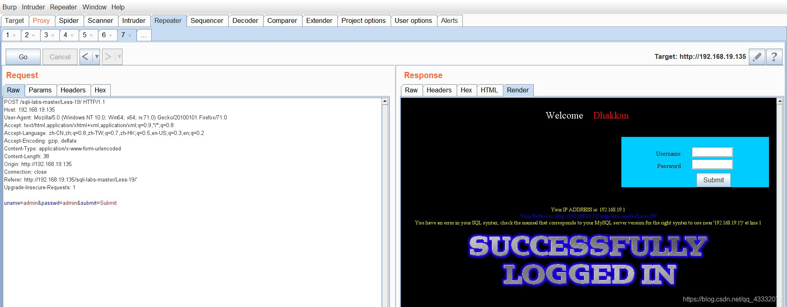
Task: Switch request view to Headers
Action: coord(73,90)
